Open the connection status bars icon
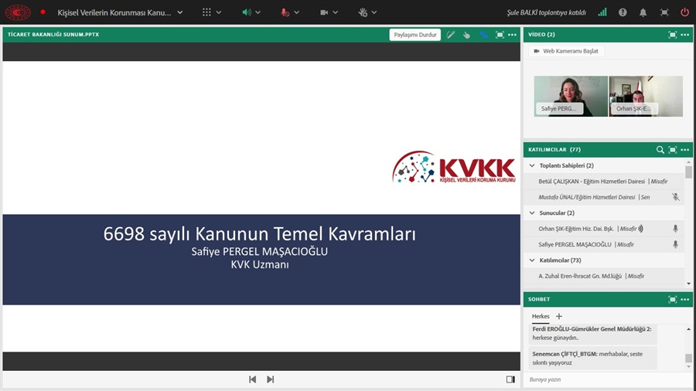 pos(602,12)
